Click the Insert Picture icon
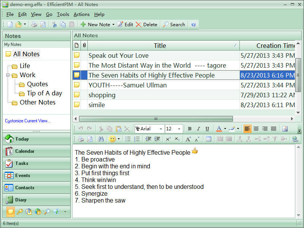This screenshot has height=228, width=304. pos(285,129)
